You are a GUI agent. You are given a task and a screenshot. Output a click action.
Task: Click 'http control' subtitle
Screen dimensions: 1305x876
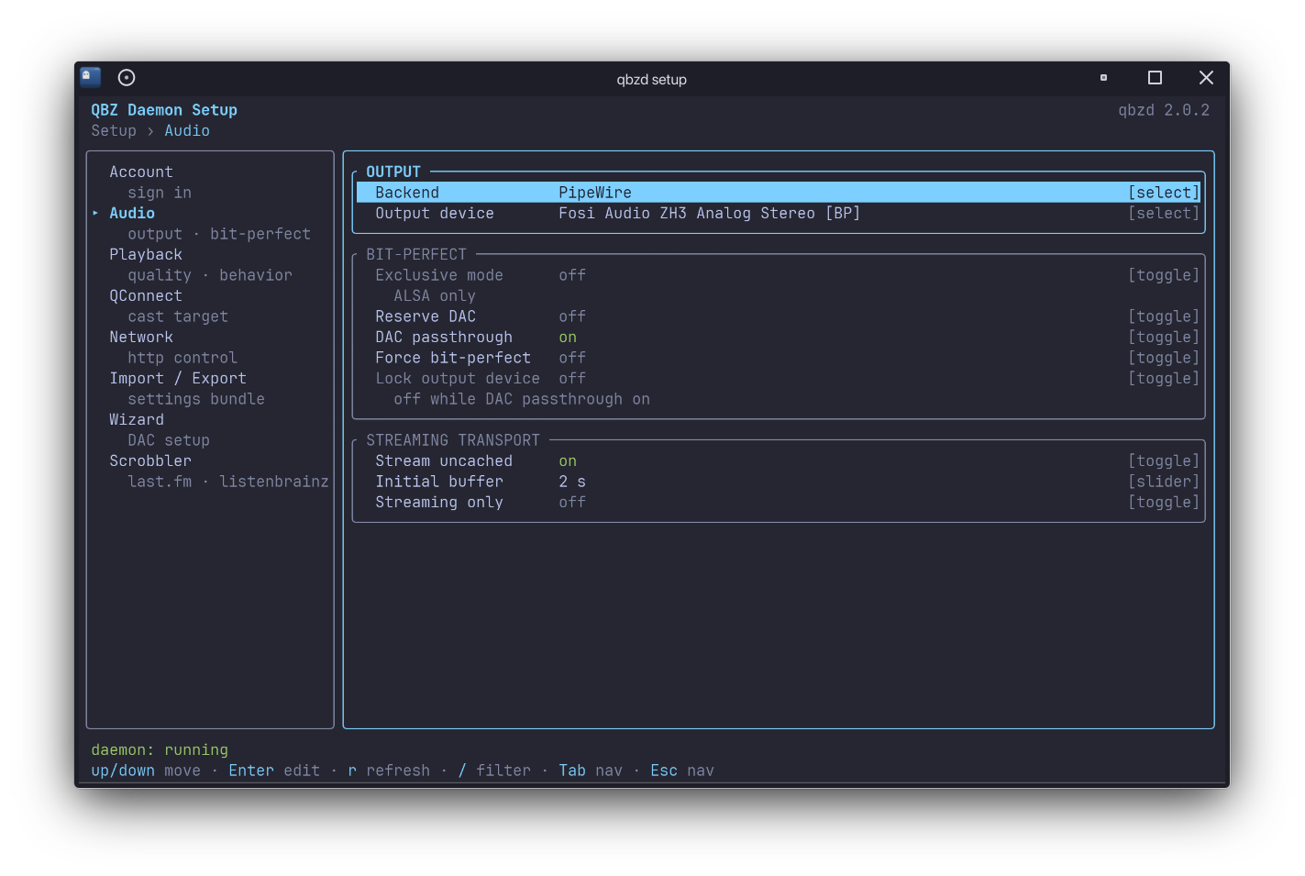click(x=182, y=358)
